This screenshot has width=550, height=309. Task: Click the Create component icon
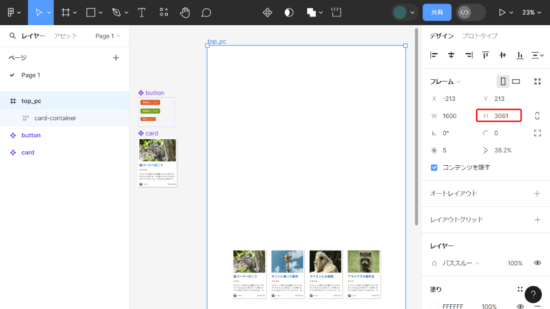(x=268, y=12)
